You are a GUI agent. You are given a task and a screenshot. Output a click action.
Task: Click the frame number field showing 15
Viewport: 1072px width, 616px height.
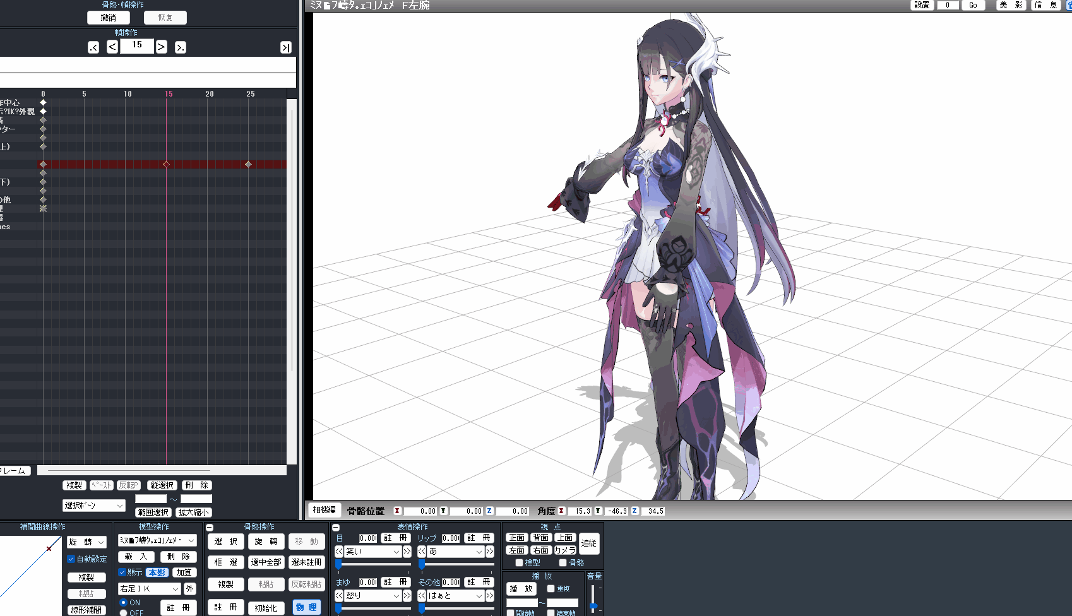coord(137,45)
